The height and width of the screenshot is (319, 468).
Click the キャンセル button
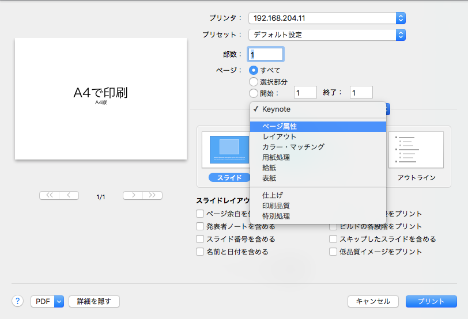pos(373,301)
